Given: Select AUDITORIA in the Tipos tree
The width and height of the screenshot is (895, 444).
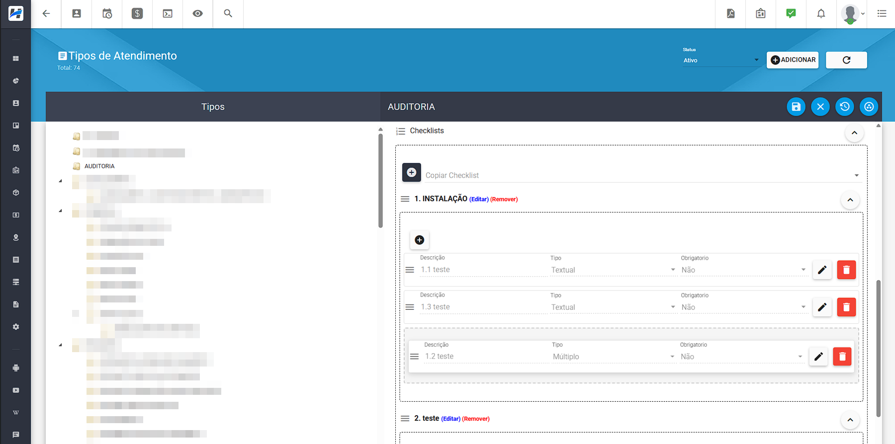Looking at the screenshot, I should point(99,166).
